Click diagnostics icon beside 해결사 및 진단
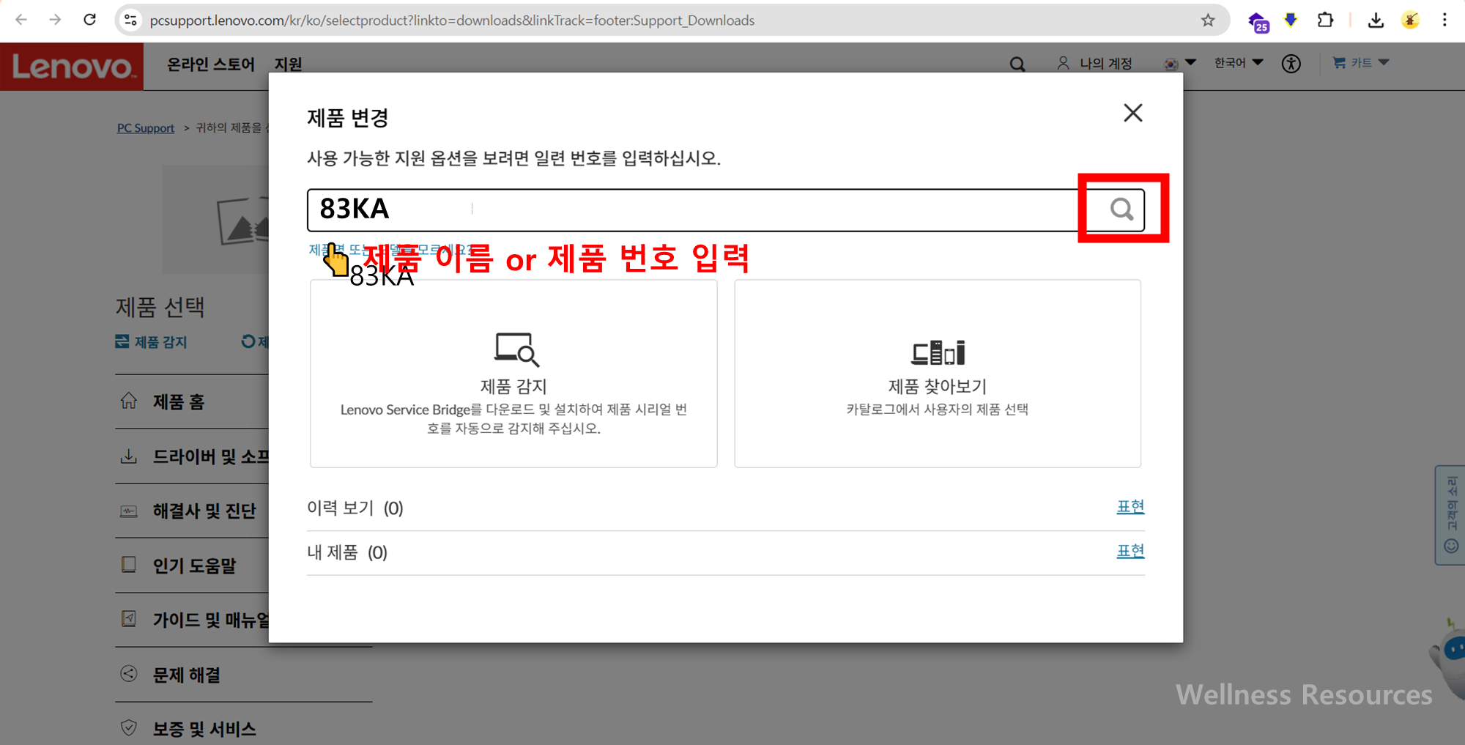 (x=129, y=511)
